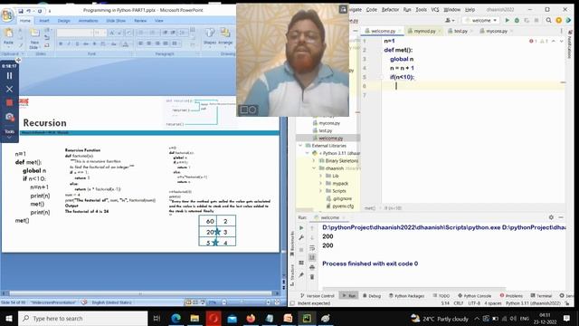Expand the Lib folder node
This screenshot has height=326, width=579.
(x=320, y=176)
